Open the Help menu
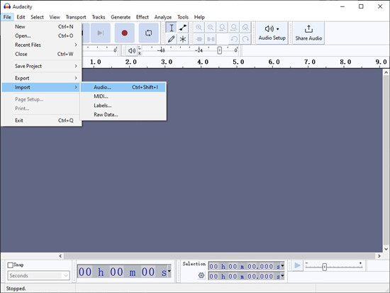Viewport: 390px width, 293px height. (x=199, y=17)
